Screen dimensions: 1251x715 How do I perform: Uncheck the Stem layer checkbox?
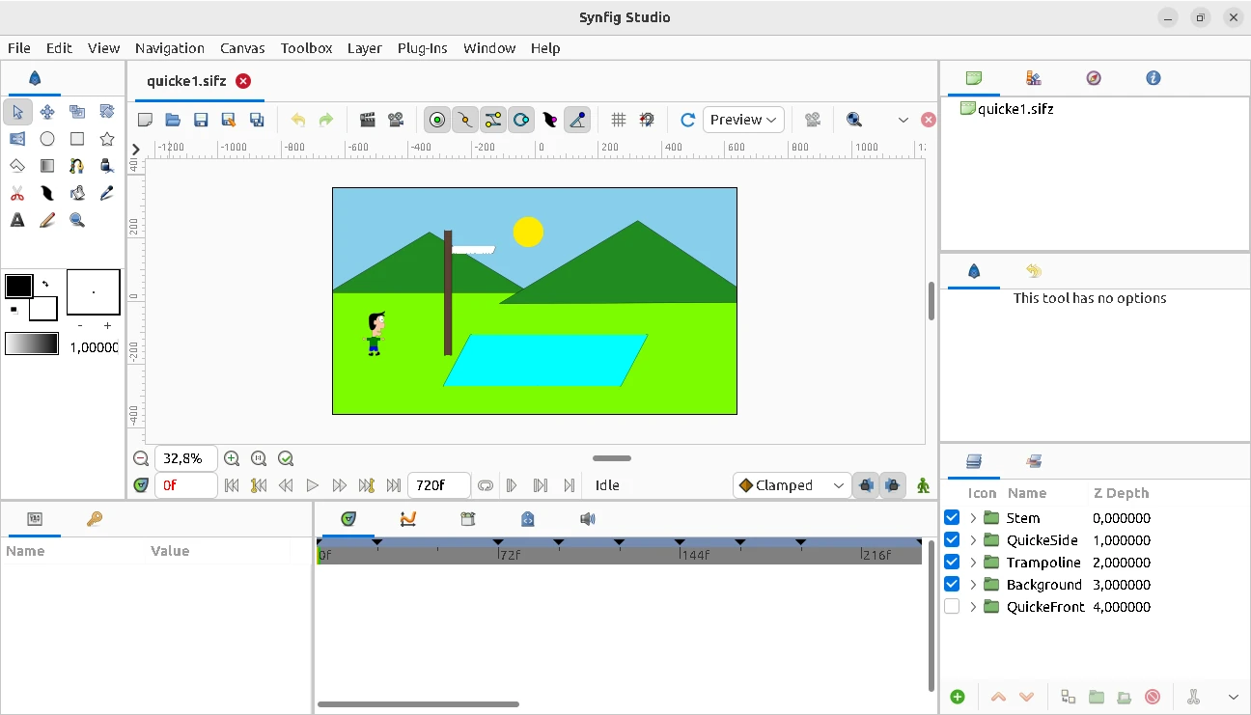(952, 518)
